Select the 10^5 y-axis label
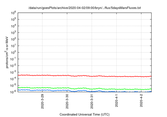Image resolution: width=167 pixels, height=117 pixels. coord(13,20)
